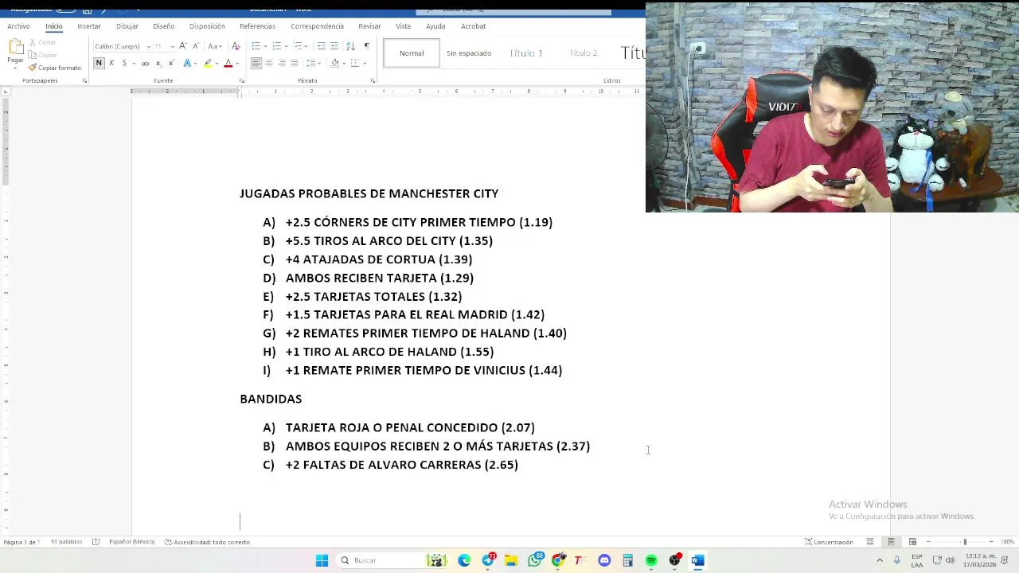The height and width of the screenshot is (573, 1019).
Task: Open Microsoft Edge from the taskbar
Action: (x=464, y=560)
